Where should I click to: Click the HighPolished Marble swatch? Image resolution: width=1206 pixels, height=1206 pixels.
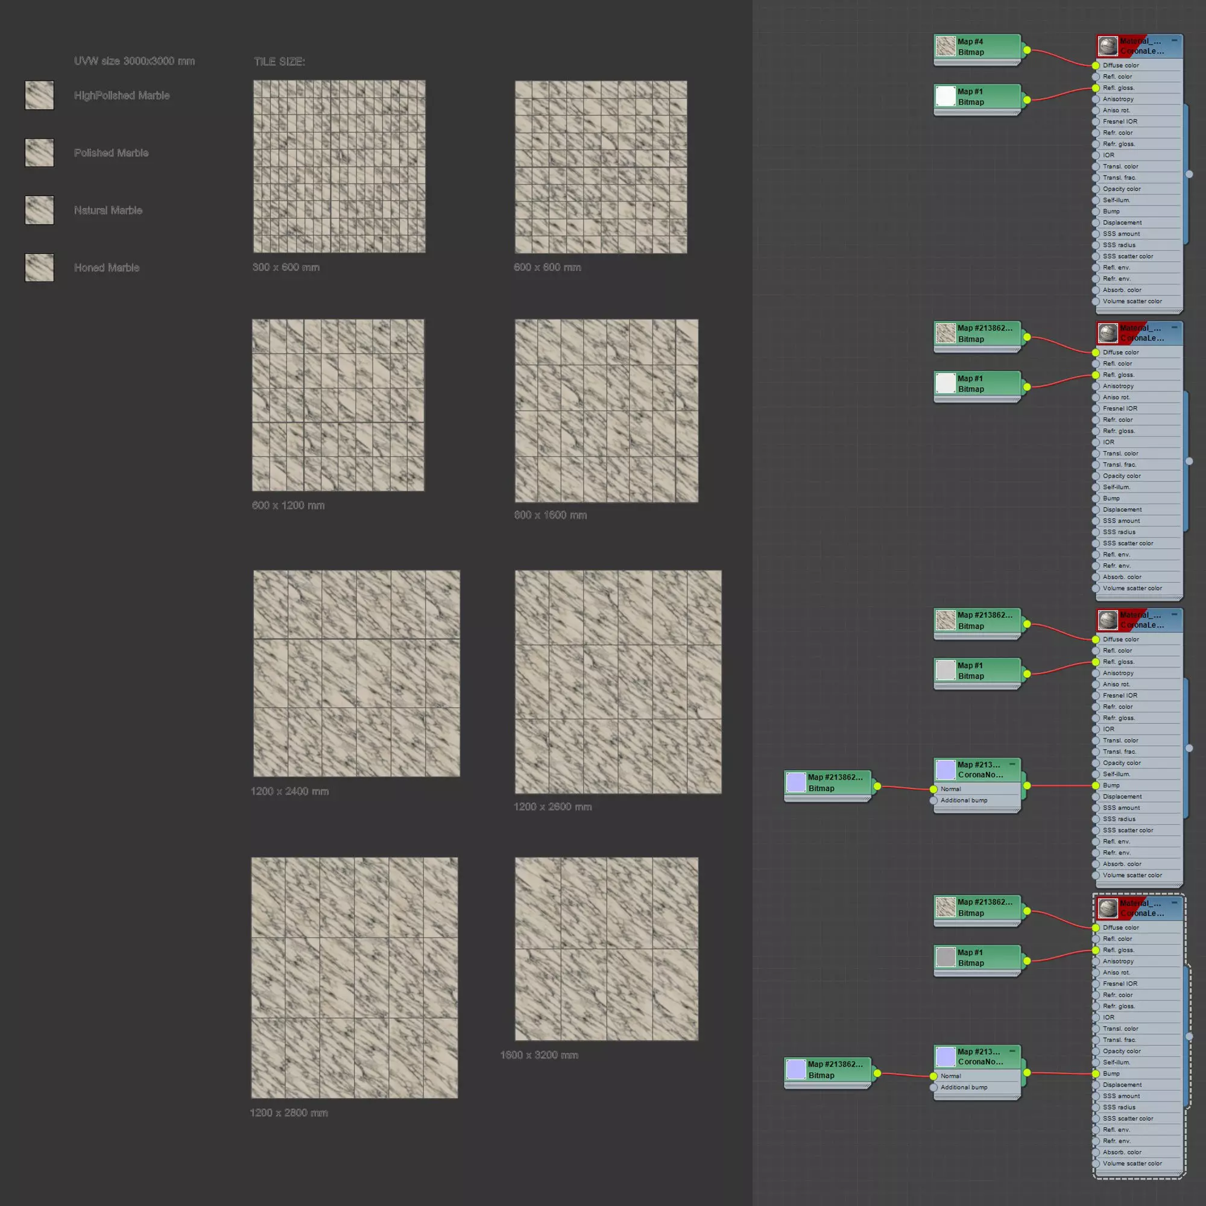coord(39,95)
